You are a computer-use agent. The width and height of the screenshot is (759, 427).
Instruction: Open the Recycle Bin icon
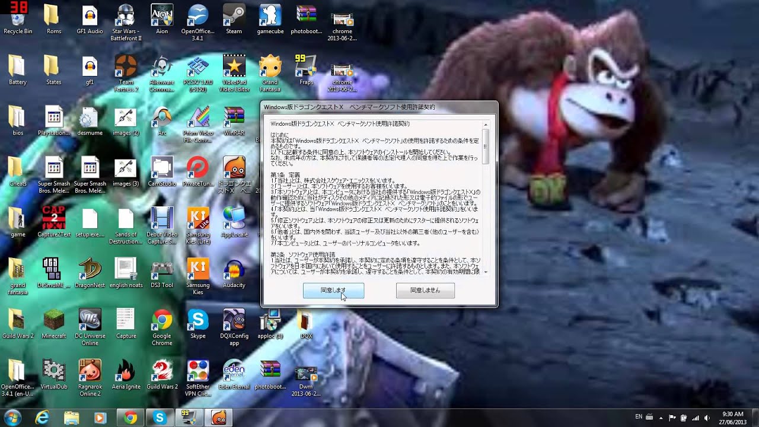point(18,20)
